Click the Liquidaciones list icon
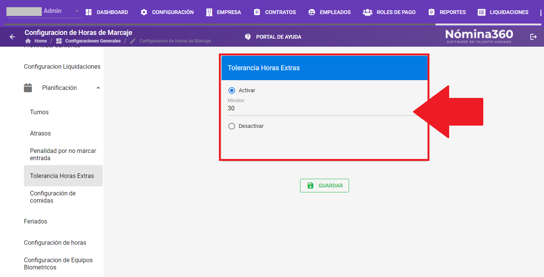 click(x=481, y=12)
